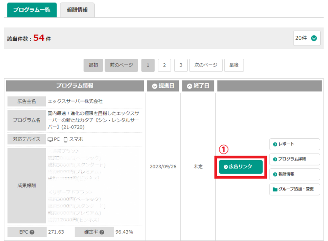This screenshot has width=328, height=241.
Task: Click the 確定率 help question mark icon
Action: coord(102,232)
